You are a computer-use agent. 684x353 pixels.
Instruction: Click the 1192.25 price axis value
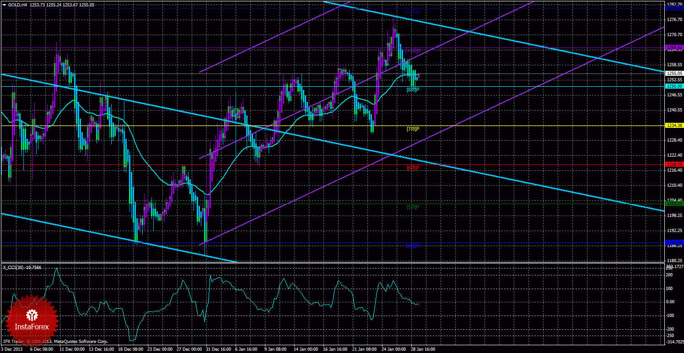(674, 230)
